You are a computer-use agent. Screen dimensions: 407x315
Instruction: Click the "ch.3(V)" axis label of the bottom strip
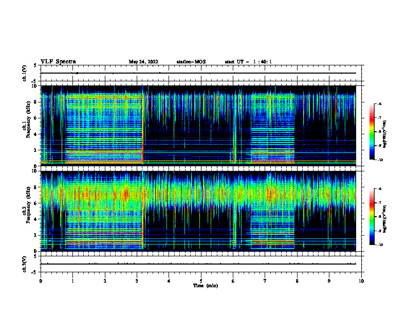(x=24, y=264)
